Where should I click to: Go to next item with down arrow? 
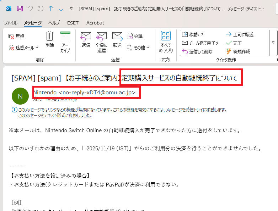pyautogui.click(x=61, y=8)
